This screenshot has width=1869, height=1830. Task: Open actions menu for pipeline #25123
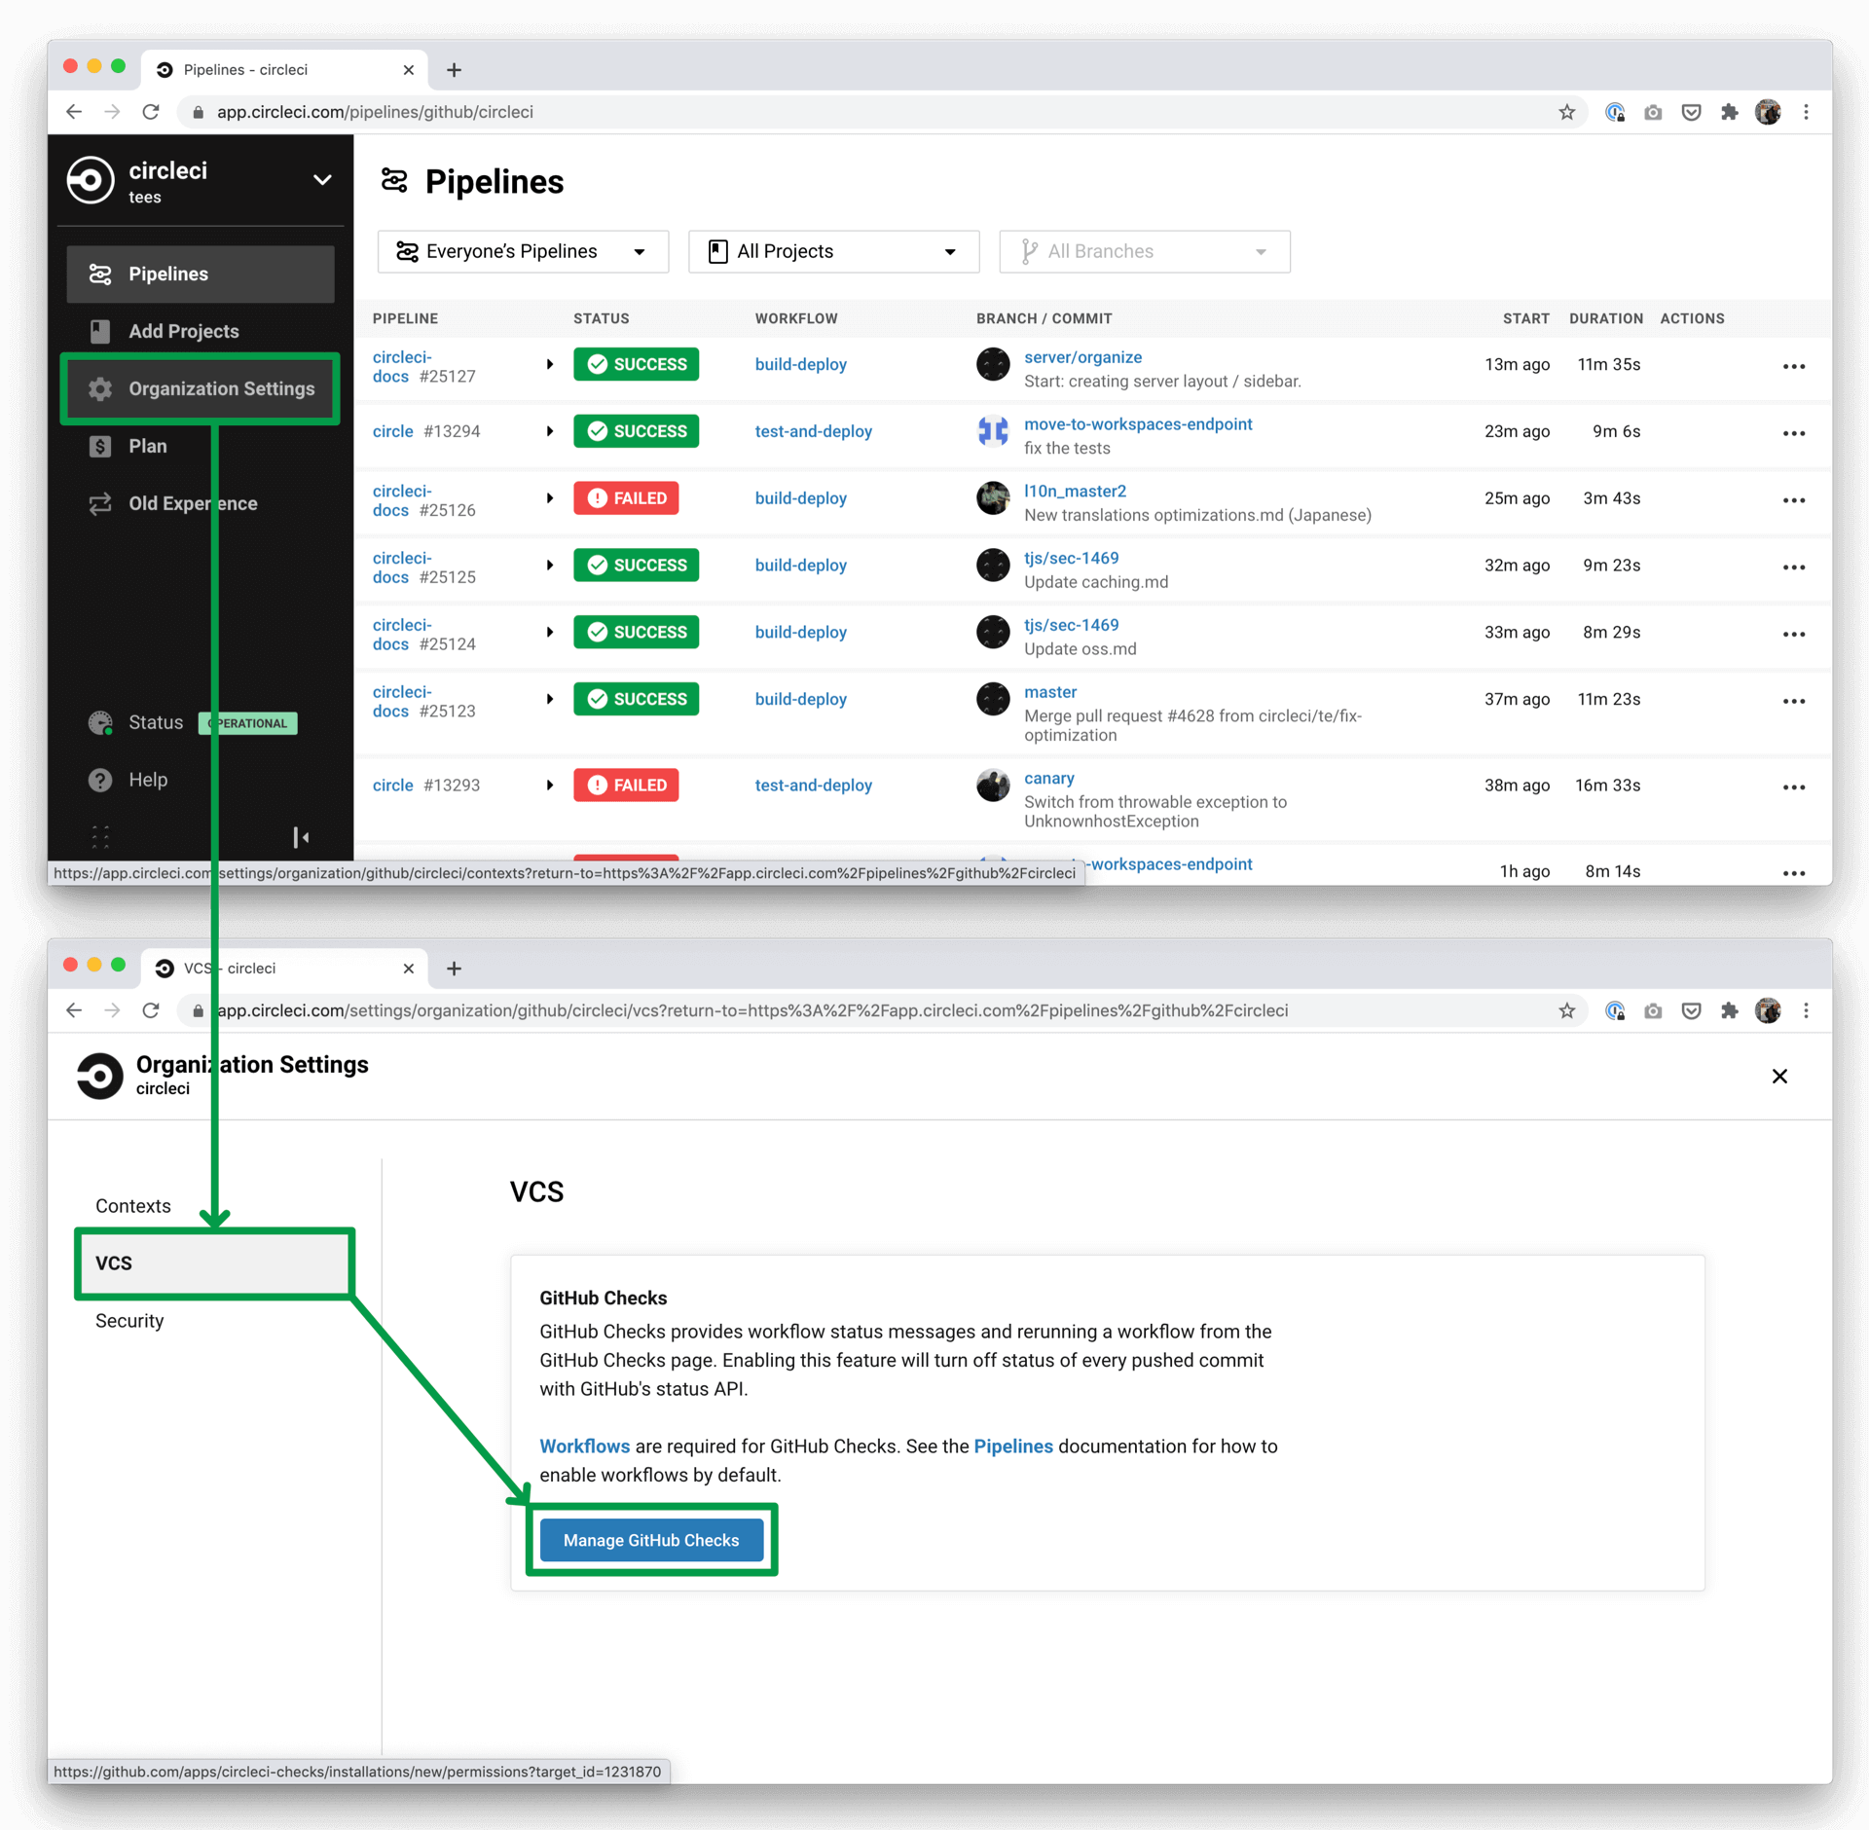(x=1793, y=702)
